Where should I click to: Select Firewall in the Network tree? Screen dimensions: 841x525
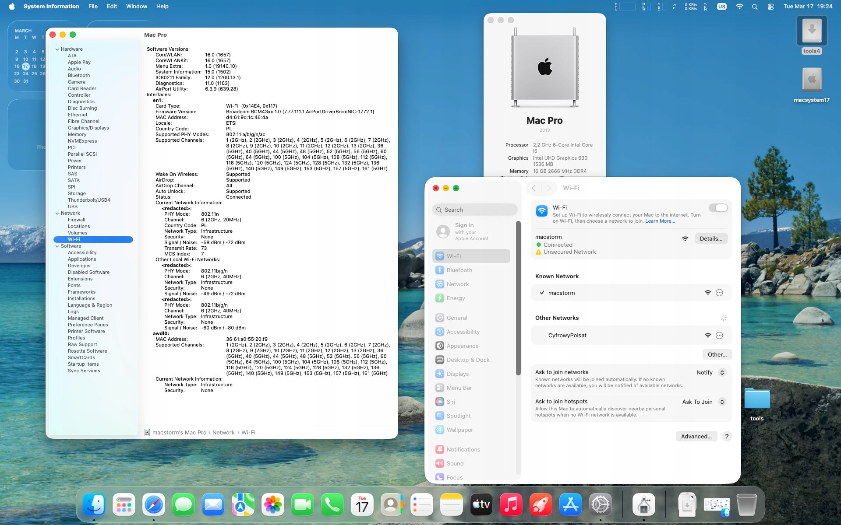[x=76, y=220]
